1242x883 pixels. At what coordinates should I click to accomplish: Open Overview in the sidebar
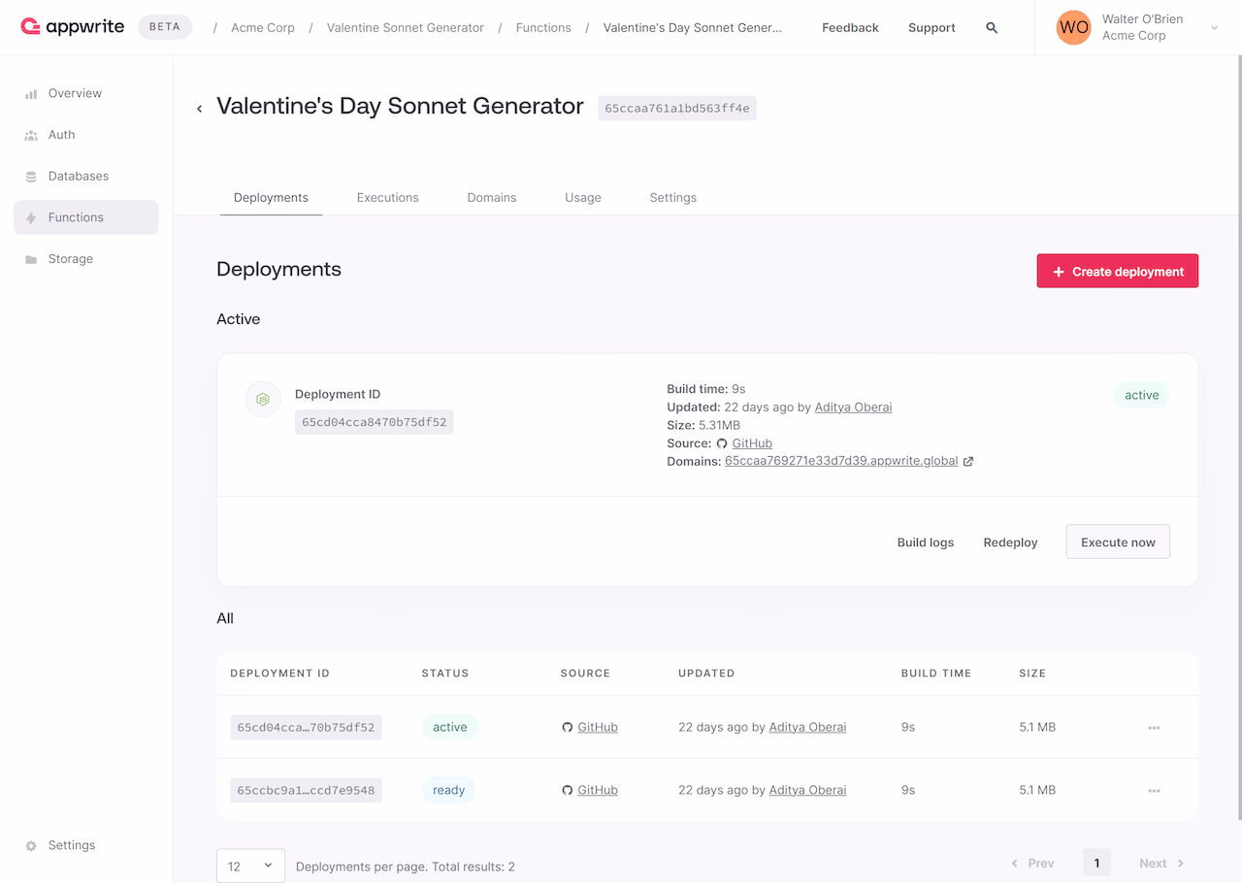86,94
